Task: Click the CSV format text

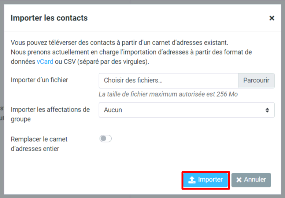Action: tap(69, 61)
